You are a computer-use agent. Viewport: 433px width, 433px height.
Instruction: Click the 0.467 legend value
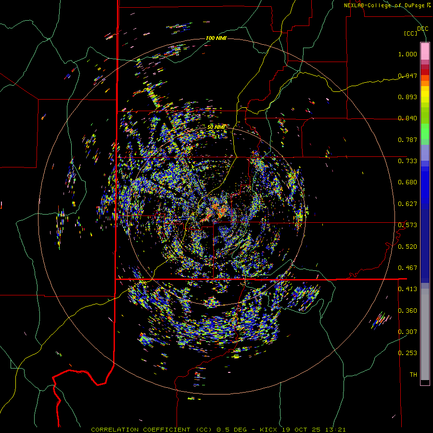(408, 268)
